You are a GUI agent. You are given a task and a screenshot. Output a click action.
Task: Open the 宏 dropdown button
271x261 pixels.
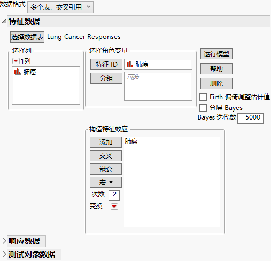[106, 182]
